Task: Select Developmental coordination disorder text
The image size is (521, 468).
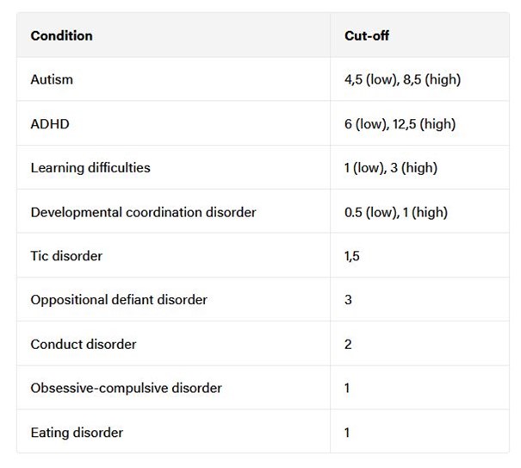Action: pyautogui.click(x=143, y=212)
